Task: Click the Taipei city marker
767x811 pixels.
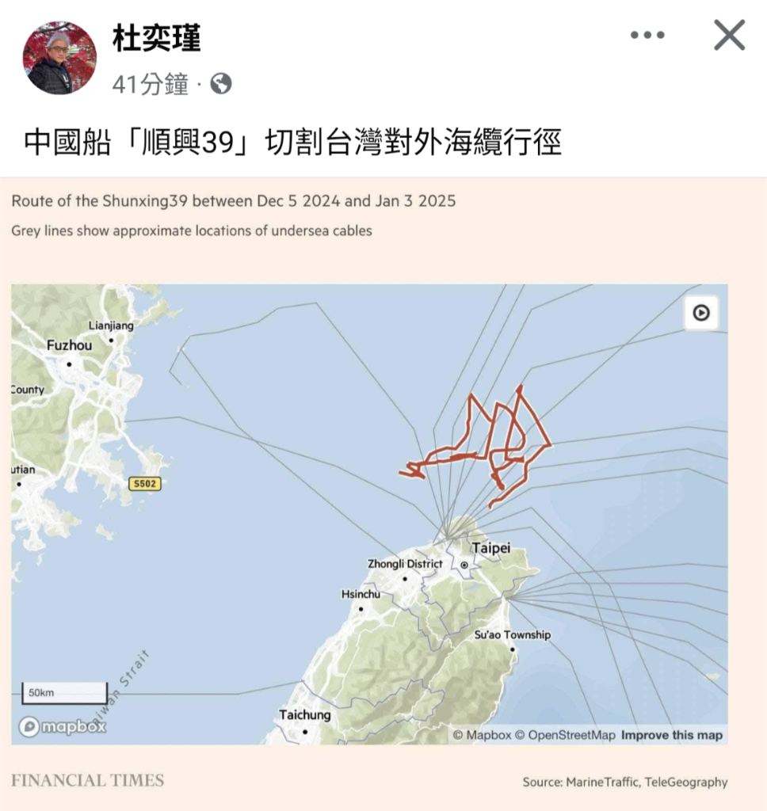Action: 464,565
